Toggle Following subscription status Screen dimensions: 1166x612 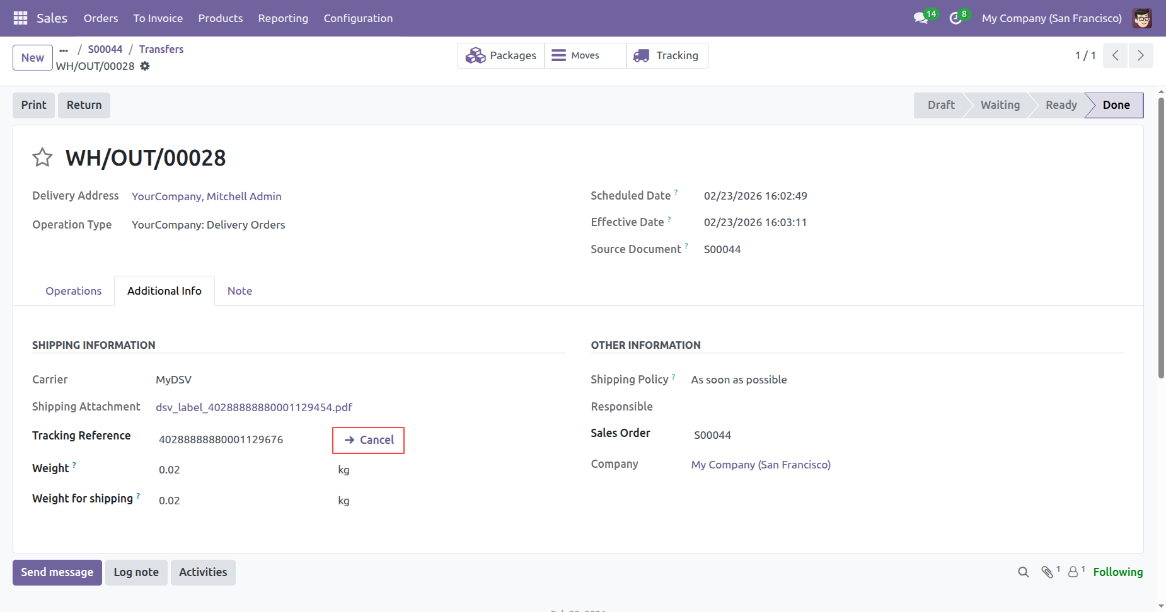click(1117, 572)
